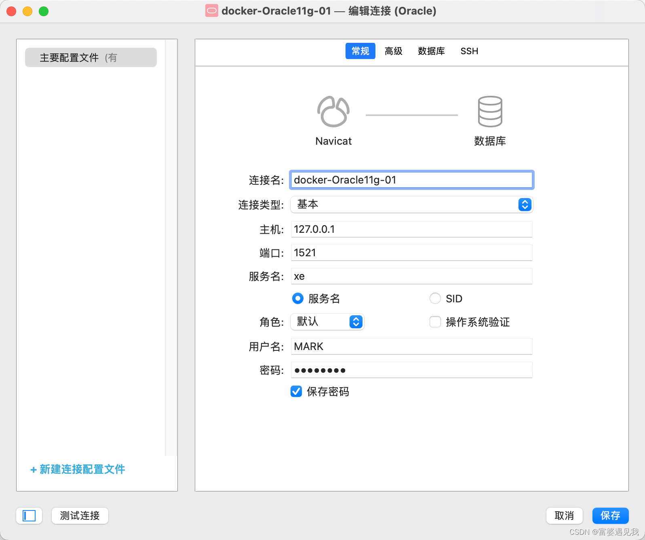Image resolution: width=645 pixels, height=540 pixels.
Task: Select the SID radio button
Action: click(x=435, y=298)
